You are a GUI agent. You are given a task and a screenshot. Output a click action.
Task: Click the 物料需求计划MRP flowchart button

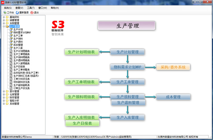[128, 67]
